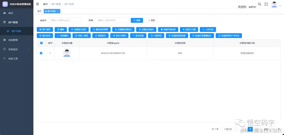
Task: Click the 发布小程序 publish button
Action: pos(119,36)
